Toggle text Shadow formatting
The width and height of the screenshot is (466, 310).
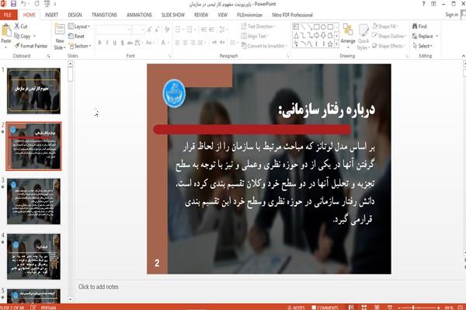click(x=122, y=43)
